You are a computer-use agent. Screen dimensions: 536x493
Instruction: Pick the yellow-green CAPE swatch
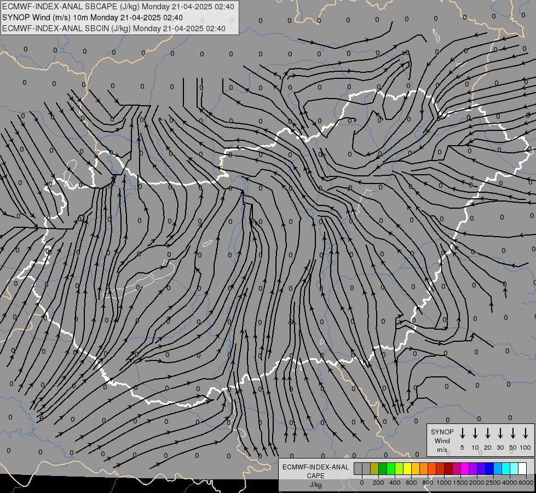[x=399, y=468]
